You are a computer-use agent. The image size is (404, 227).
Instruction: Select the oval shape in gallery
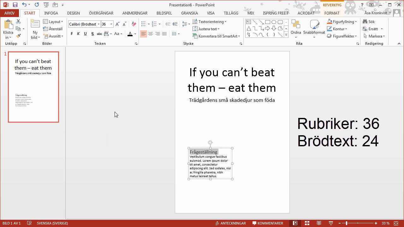274,22
